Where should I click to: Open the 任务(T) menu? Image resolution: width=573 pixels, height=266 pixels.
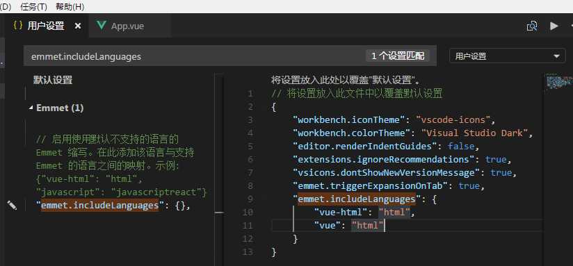click(x=33, y=6)
